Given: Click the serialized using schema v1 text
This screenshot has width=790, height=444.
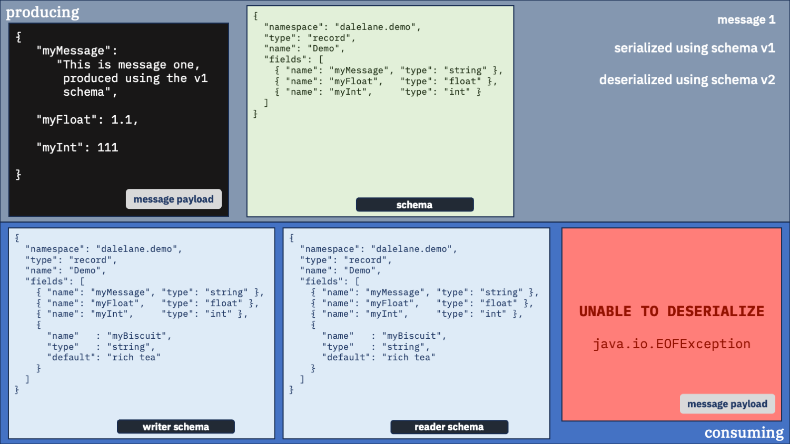Looking at the screenshot, I should 694,48.
